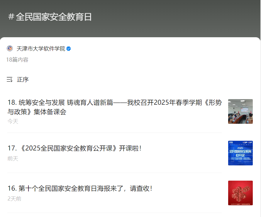Open the red poster thumbnail
The width and height of the screenshot is (261, 217).
click(x=240, y=193)
